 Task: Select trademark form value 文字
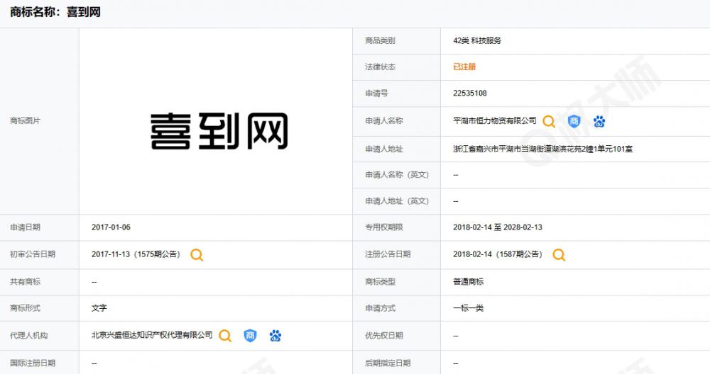[x=99, y=308]
